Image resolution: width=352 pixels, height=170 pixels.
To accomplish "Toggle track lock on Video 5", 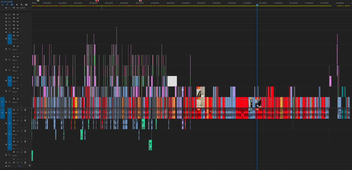I will [6, 59].
